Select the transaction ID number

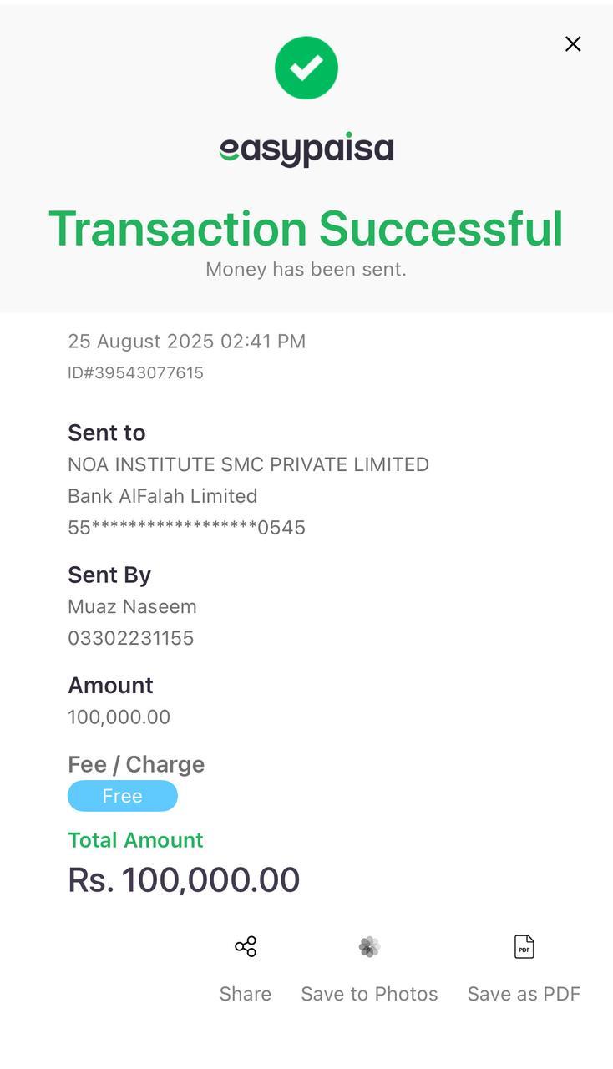[x=135, y=372]
